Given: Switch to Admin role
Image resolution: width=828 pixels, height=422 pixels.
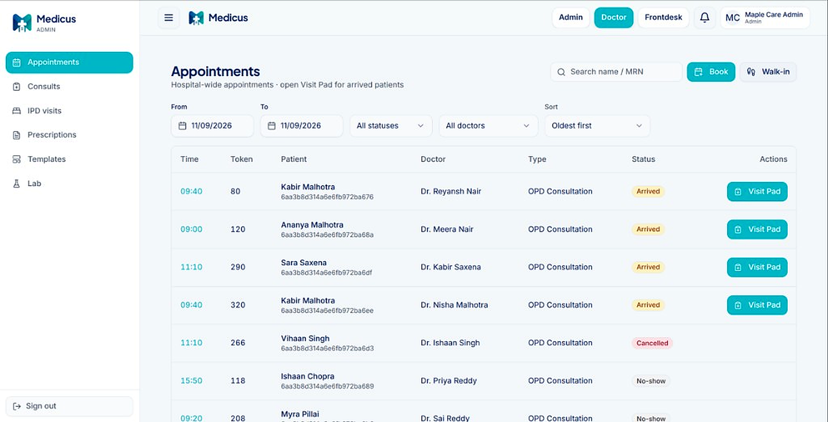Looking at the screenshot, I should point(571,17).
